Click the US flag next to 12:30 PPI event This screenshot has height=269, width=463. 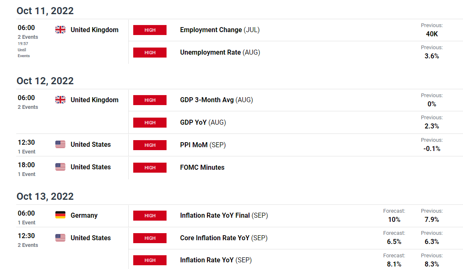[x=60, y=144]
